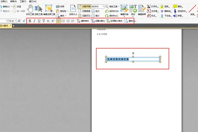Click Clear Formatting (清除格式)
Screen dimensions: 198x132
83,21
